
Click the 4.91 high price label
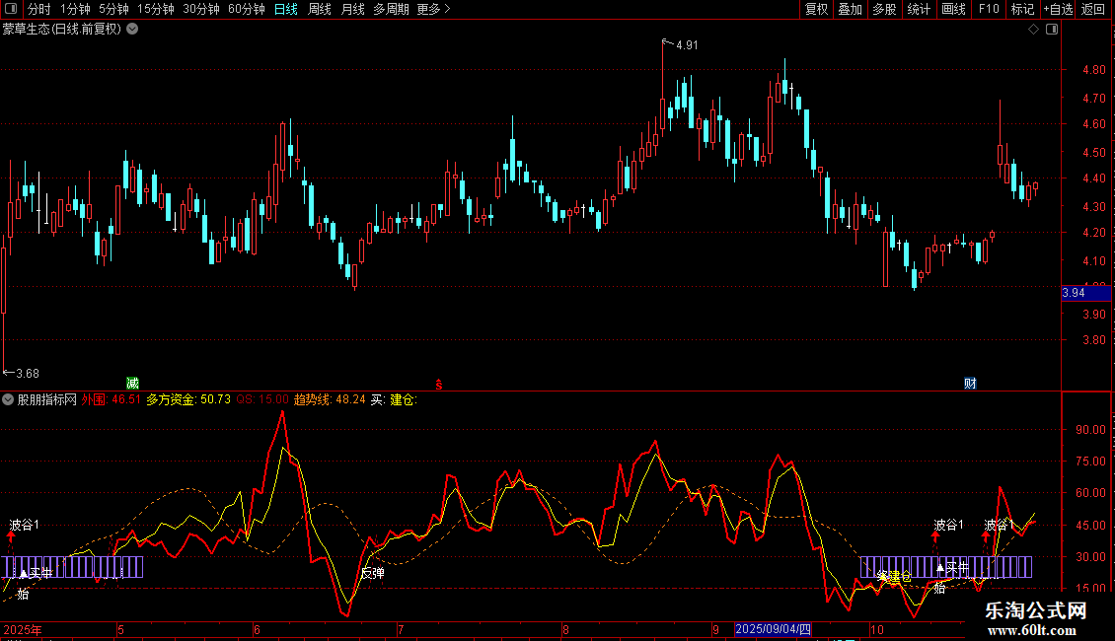[687, 45]
